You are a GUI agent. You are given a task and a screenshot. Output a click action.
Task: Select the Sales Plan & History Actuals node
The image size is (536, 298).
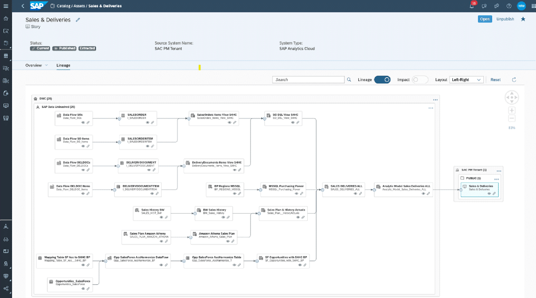[x=283, y=213]
